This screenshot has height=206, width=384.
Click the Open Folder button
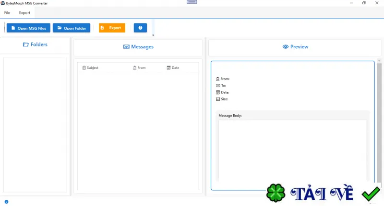[72, 28]
